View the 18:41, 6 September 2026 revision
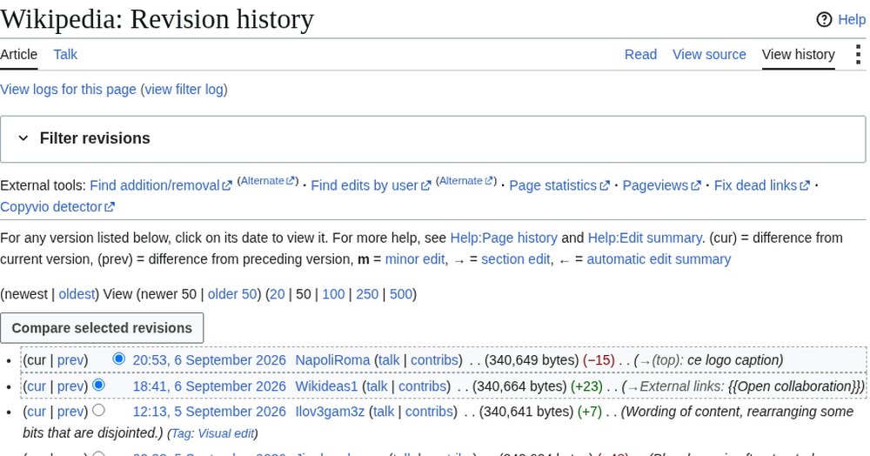The image size is (870, 456). tap(209, 386)
